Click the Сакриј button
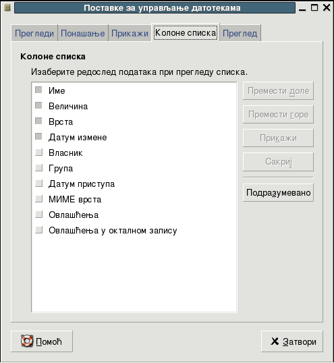The height and width of the screenshot is (363, 334). pos(278,162)
